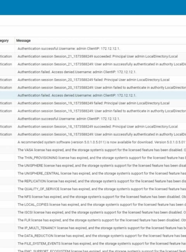
Task: Select the VASA license expired message
Action: (93, 150)
